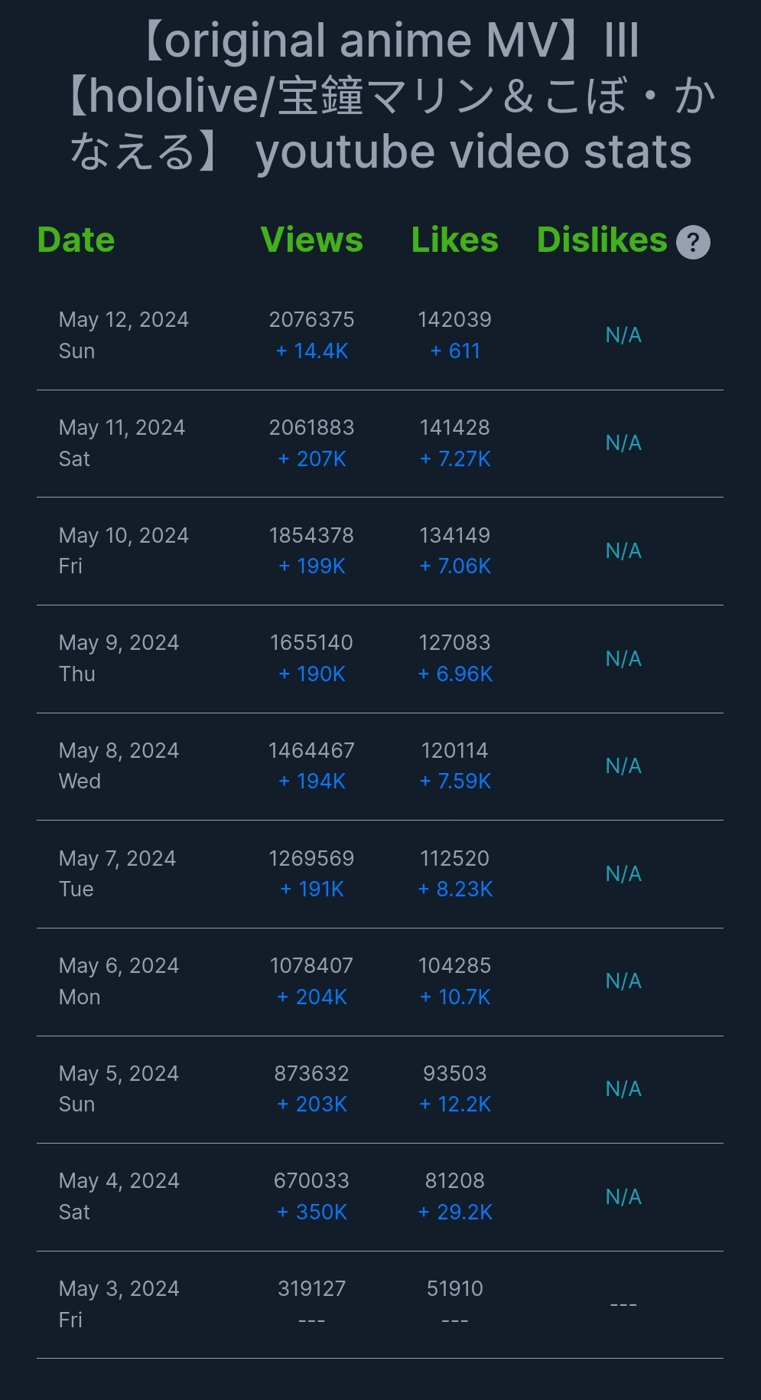Screen dimensions: 761x1400
Task: Click the 104285 likes count
Action: (x=454, y=966)
